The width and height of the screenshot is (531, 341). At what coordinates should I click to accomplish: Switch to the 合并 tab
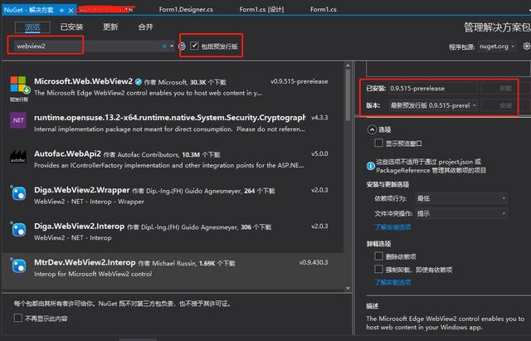pos(146,27)
